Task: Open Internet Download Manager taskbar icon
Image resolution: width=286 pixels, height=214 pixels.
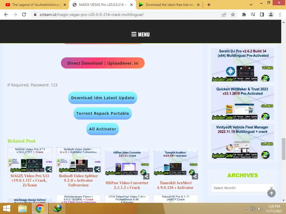Action: click(x=57, y=208)
